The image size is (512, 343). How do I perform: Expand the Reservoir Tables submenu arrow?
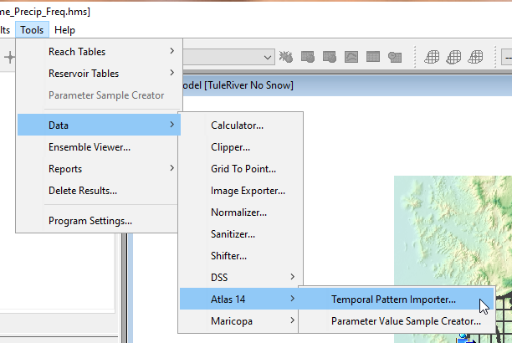click(172, 73)
